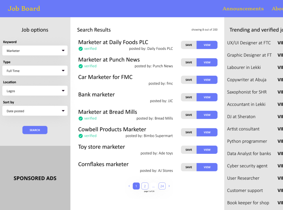Image resolution: width=283 pixels, height=210 pixels.
Task: View the Cowbell Products Marketer job
Action: [207, 132]
